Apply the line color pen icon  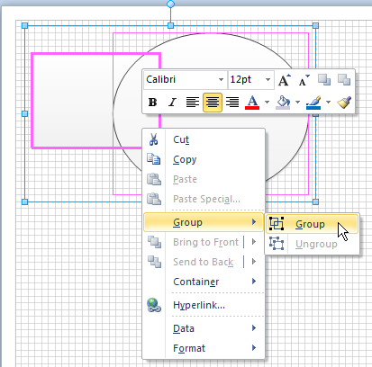click(313, 103)
